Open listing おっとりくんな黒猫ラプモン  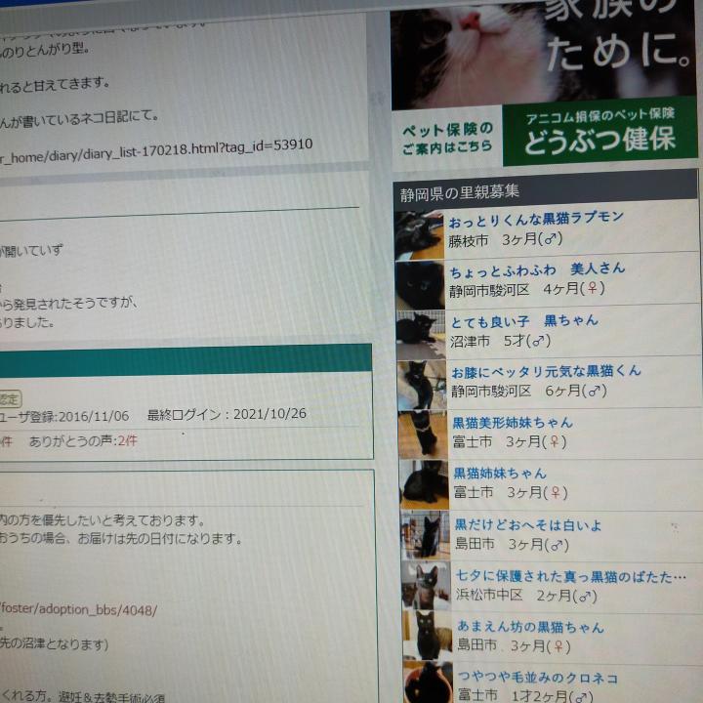point(536,219)
